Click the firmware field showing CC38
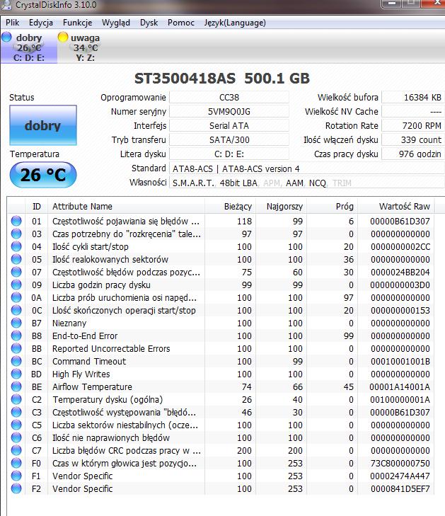 click(x=229, y=98)
